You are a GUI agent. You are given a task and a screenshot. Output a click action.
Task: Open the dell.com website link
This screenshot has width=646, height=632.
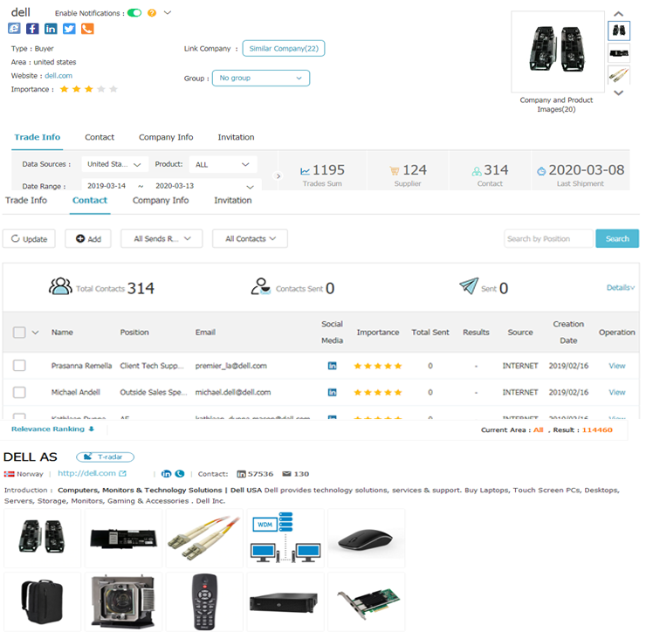pos(58,76)
